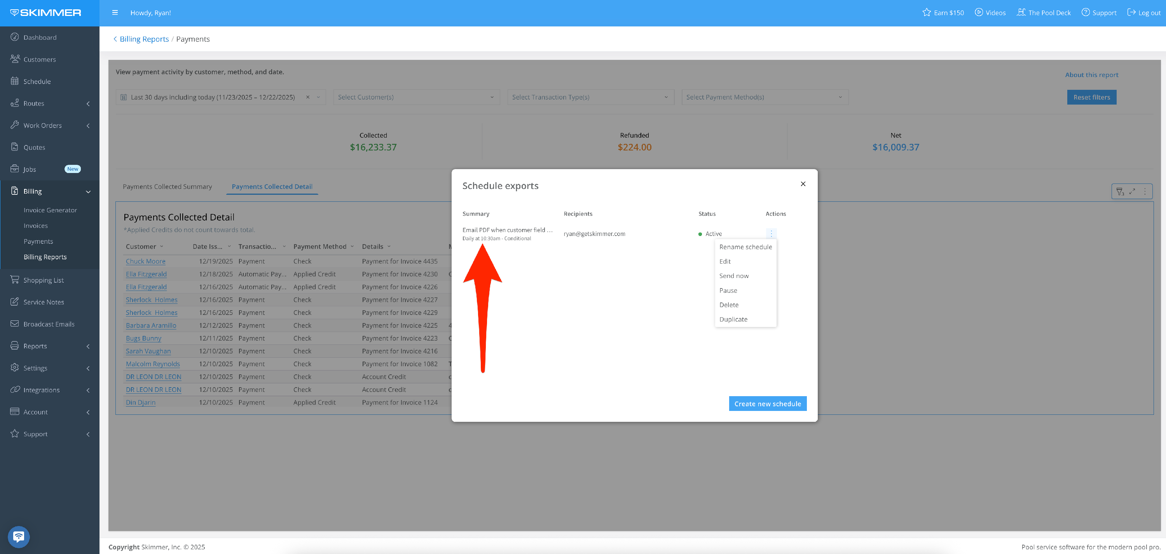Click the report filter funnel icon

[x=1120, y=191]
